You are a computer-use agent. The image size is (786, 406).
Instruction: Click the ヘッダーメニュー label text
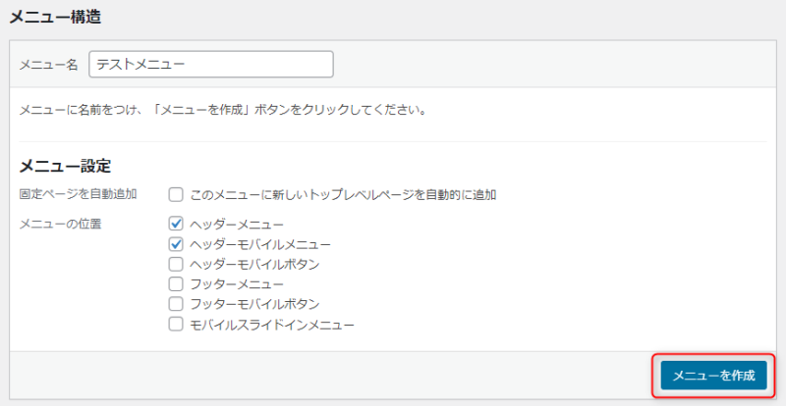[x=237, y=225]
